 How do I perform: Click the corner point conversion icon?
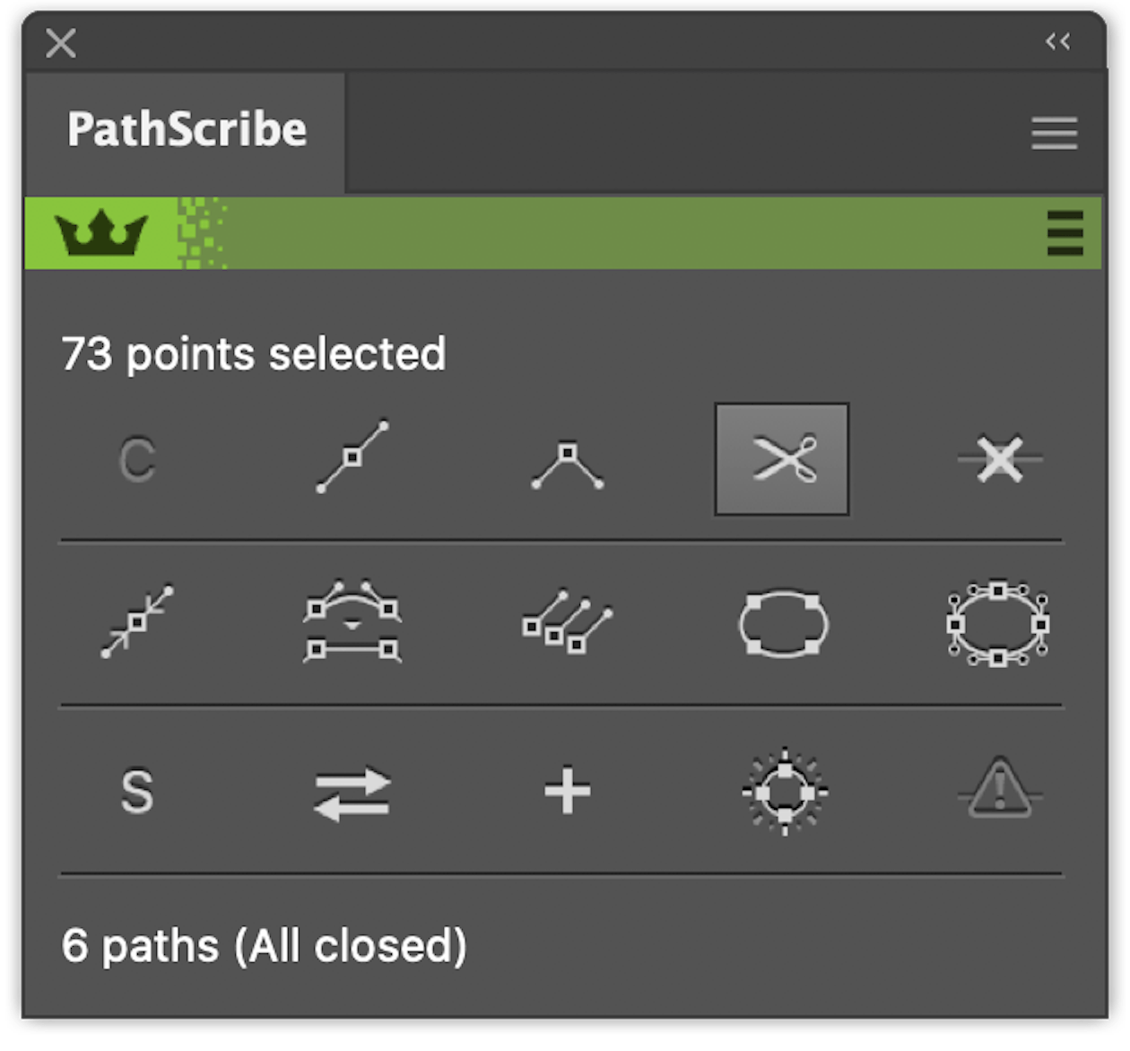coord(567,463)
